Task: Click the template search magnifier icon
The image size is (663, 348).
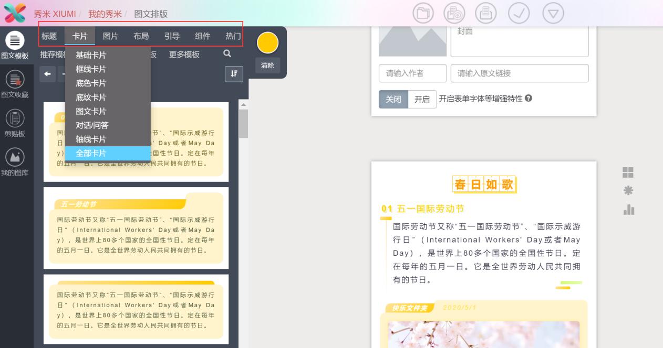Action: click(227, 54)
